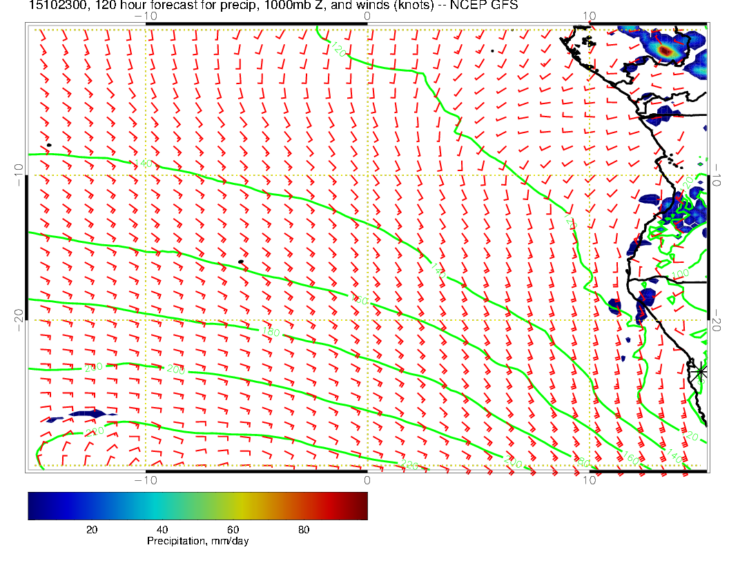Click the "120" contour label near the top edge
The width and height of the screenshot is (729, 563).
[338, 49]
